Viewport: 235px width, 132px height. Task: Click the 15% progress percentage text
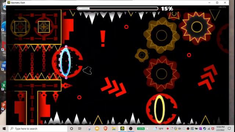click(167, 9)
